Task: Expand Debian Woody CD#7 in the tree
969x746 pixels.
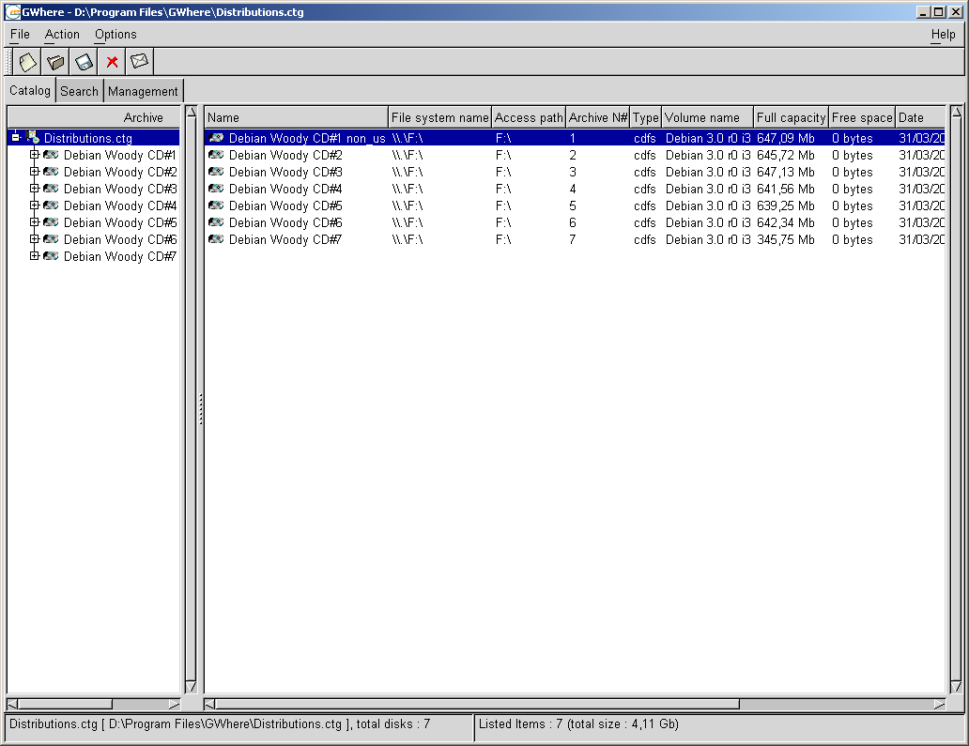Action: click(x=35, y=256)
